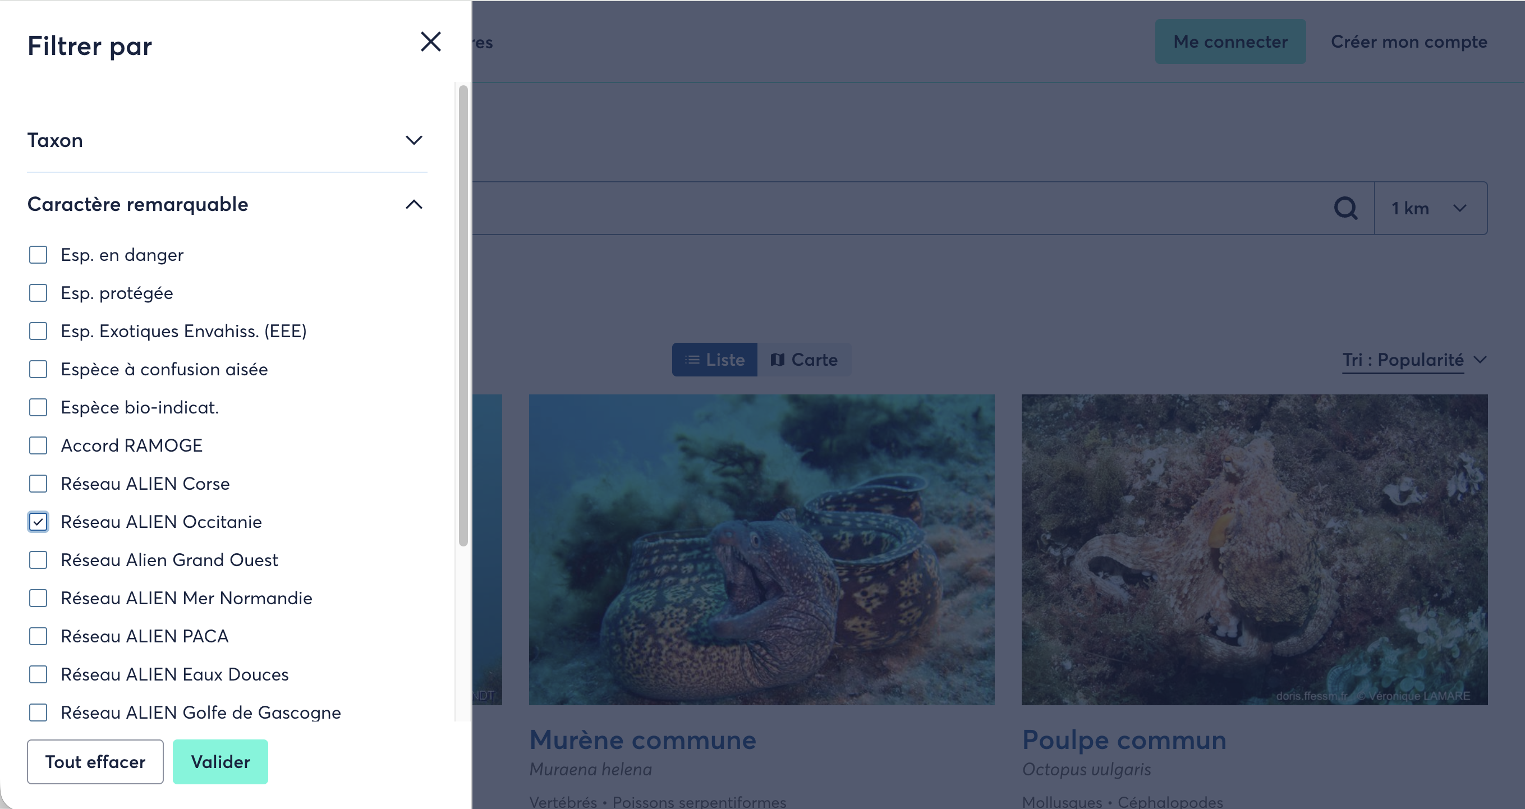Click the search magnifier icon

coord(1345,208)
